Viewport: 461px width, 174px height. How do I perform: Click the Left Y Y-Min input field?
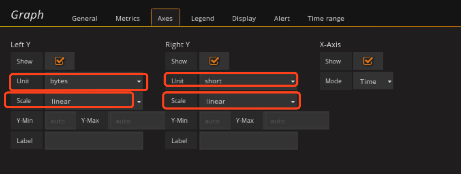60,121
